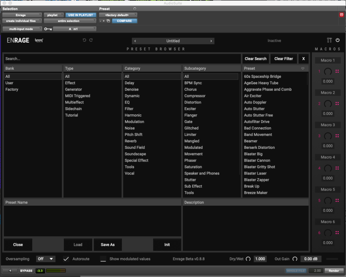Open the Macro 6 assignment dots
Image resolution: width=346 pixels, height=277 pixels.
tap(337, 232)
